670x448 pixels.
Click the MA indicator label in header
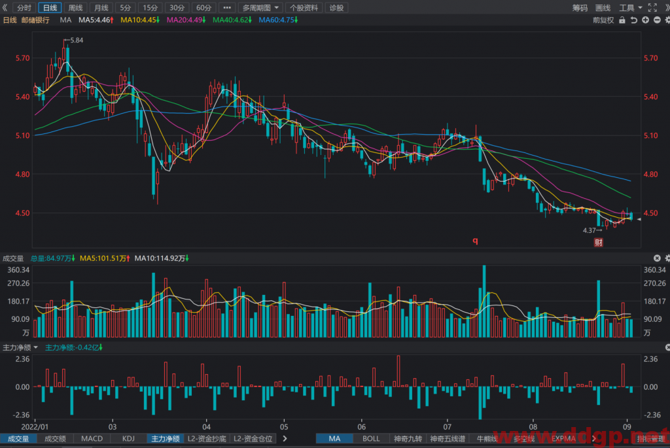(65, 20)
